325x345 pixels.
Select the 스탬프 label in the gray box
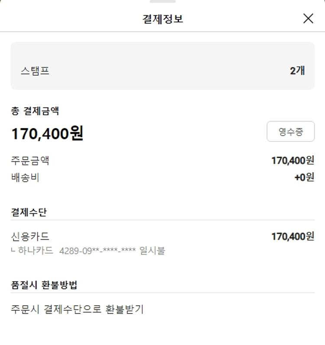click(x=35, y=71)
